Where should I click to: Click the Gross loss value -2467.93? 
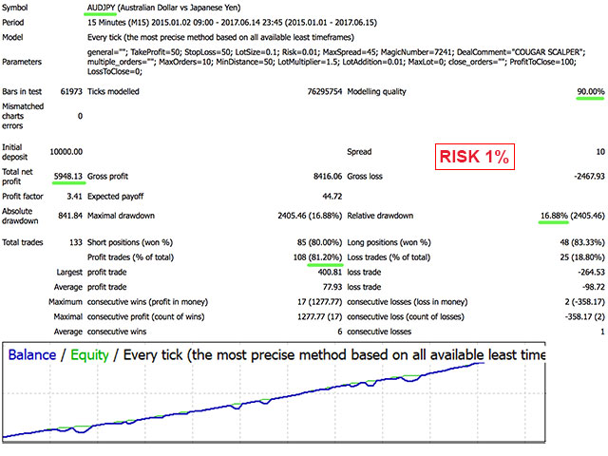tap(589, 177)
